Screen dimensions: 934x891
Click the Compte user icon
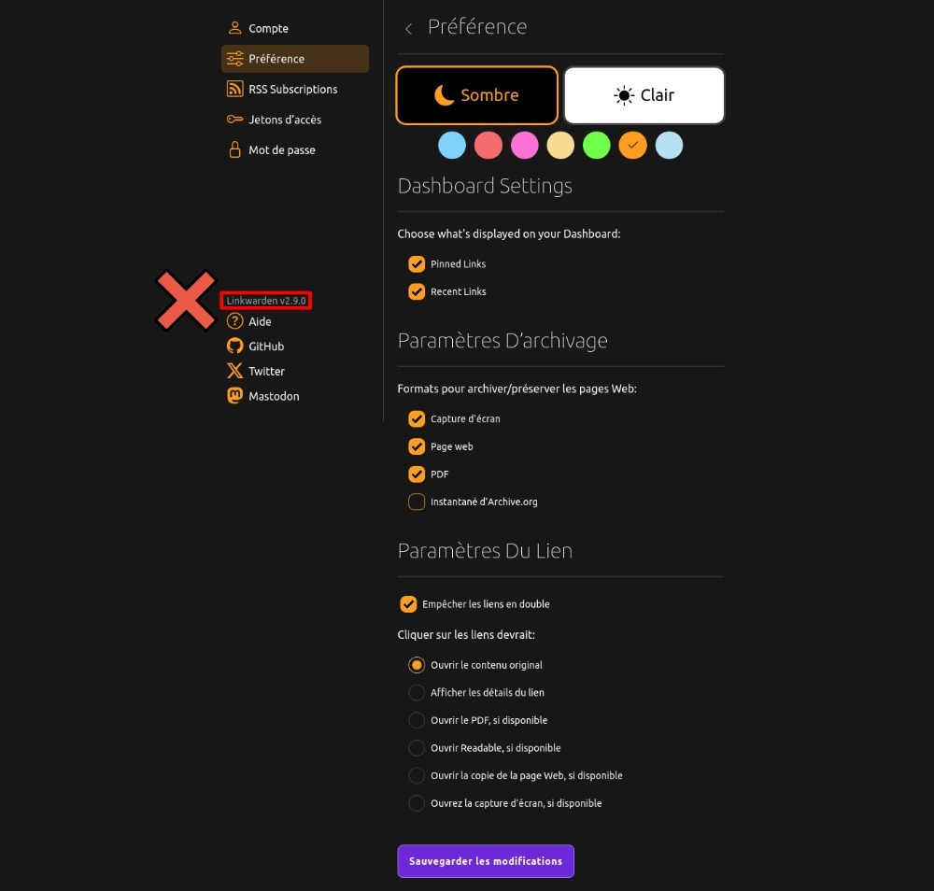[234, 28]
